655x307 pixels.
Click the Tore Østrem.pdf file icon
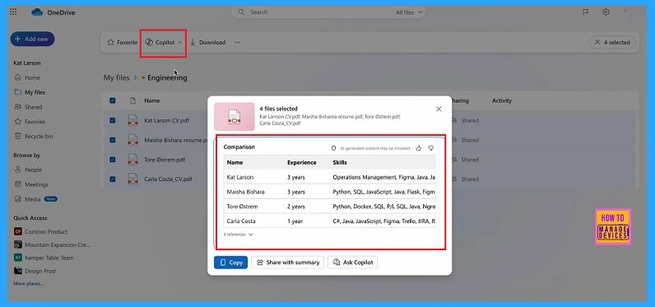click(x=132, y=160)
